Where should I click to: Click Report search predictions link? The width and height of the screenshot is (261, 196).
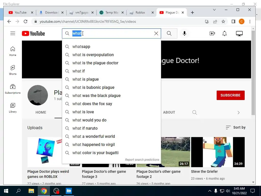142,160
